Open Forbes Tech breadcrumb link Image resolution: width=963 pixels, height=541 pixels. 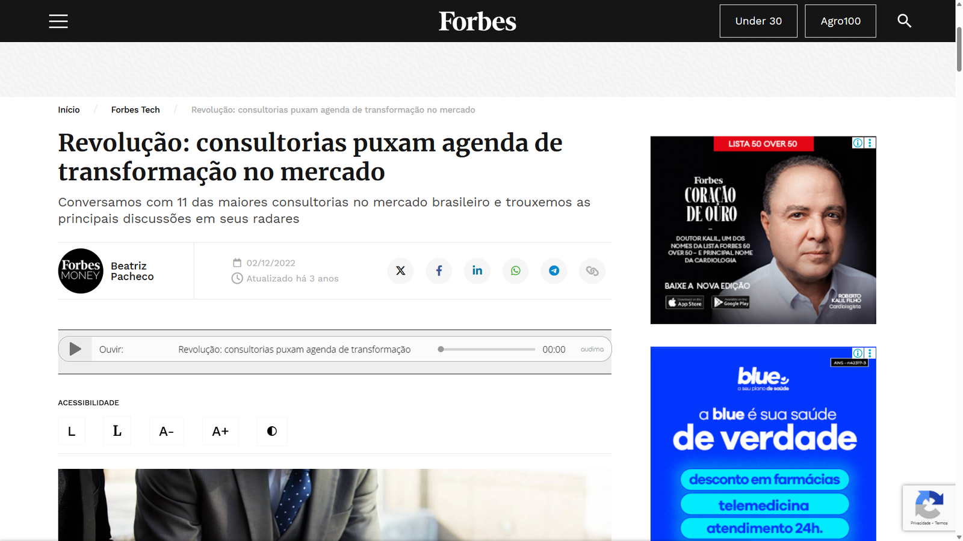click(x=135, y=109)
